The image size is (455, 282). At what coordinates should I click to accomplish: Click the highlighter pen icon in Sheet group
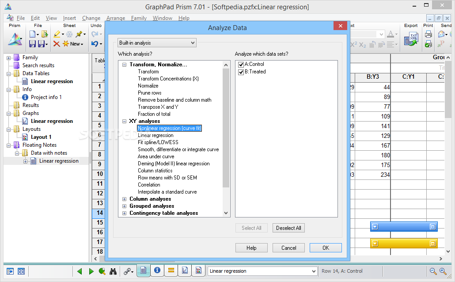coord(57,34)
